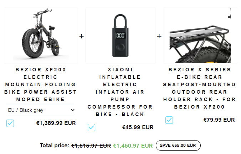Uncheck the Xiaomi inflator checkbox
Image resolution: width=241 pixels, height=154 pixels.
(92, 127)
